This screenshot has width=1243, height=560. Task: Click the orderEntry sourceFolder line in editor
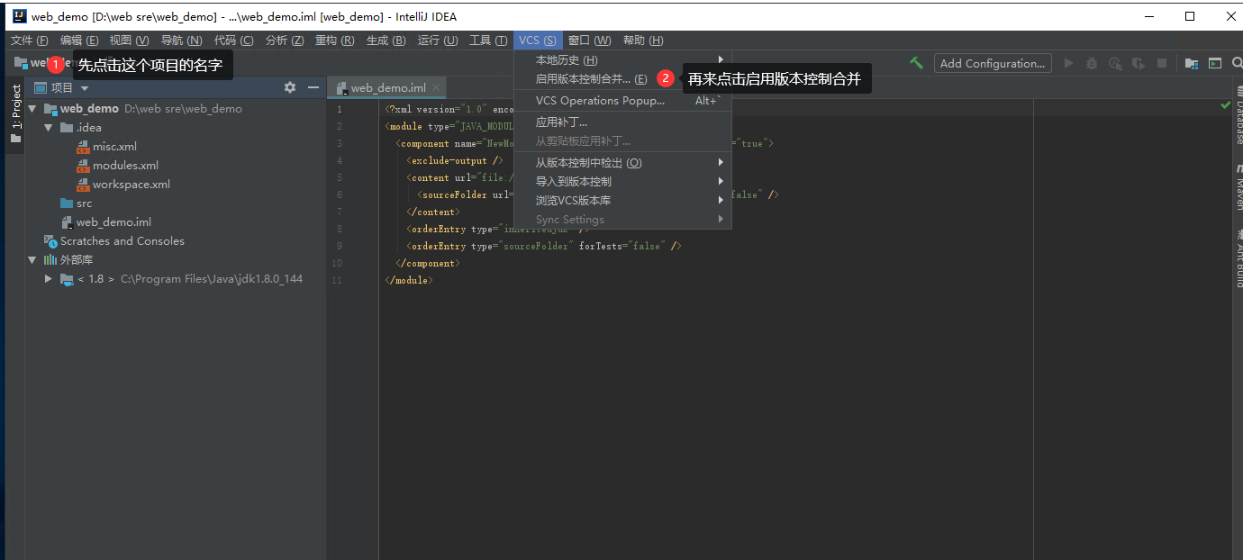point(543,246)
